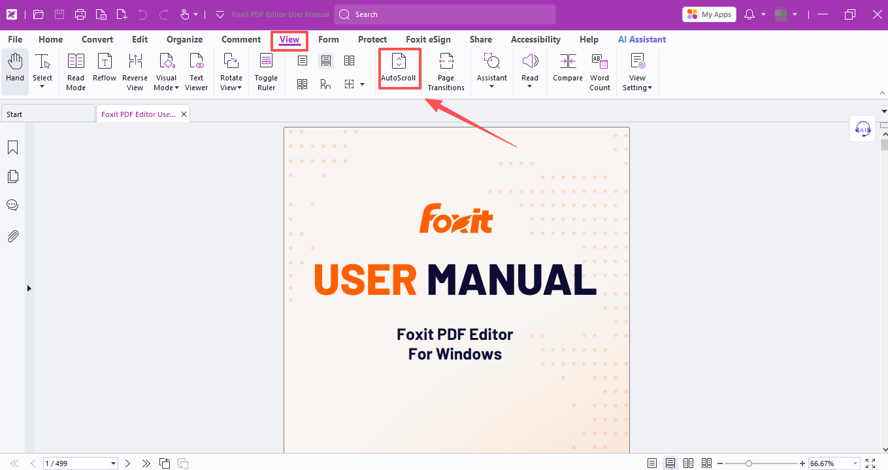Switch to the Protect tab
Image resolution: width=888 pixels, height=470 pixels.
coord(372,39)
